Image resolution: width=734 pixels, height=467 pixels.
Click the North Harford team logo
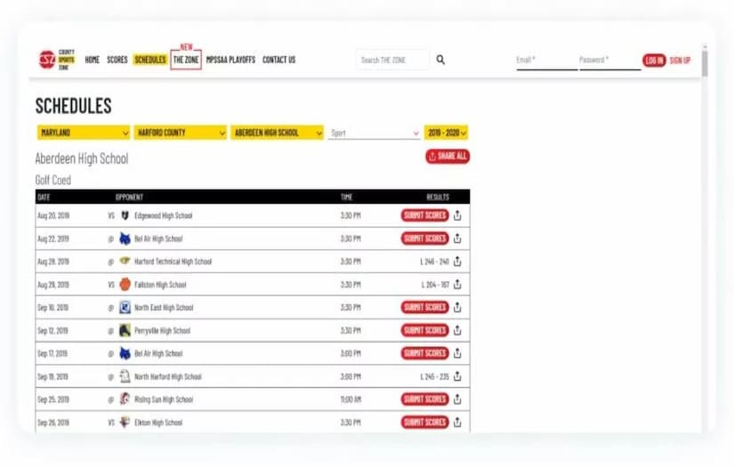coord(125,376)
